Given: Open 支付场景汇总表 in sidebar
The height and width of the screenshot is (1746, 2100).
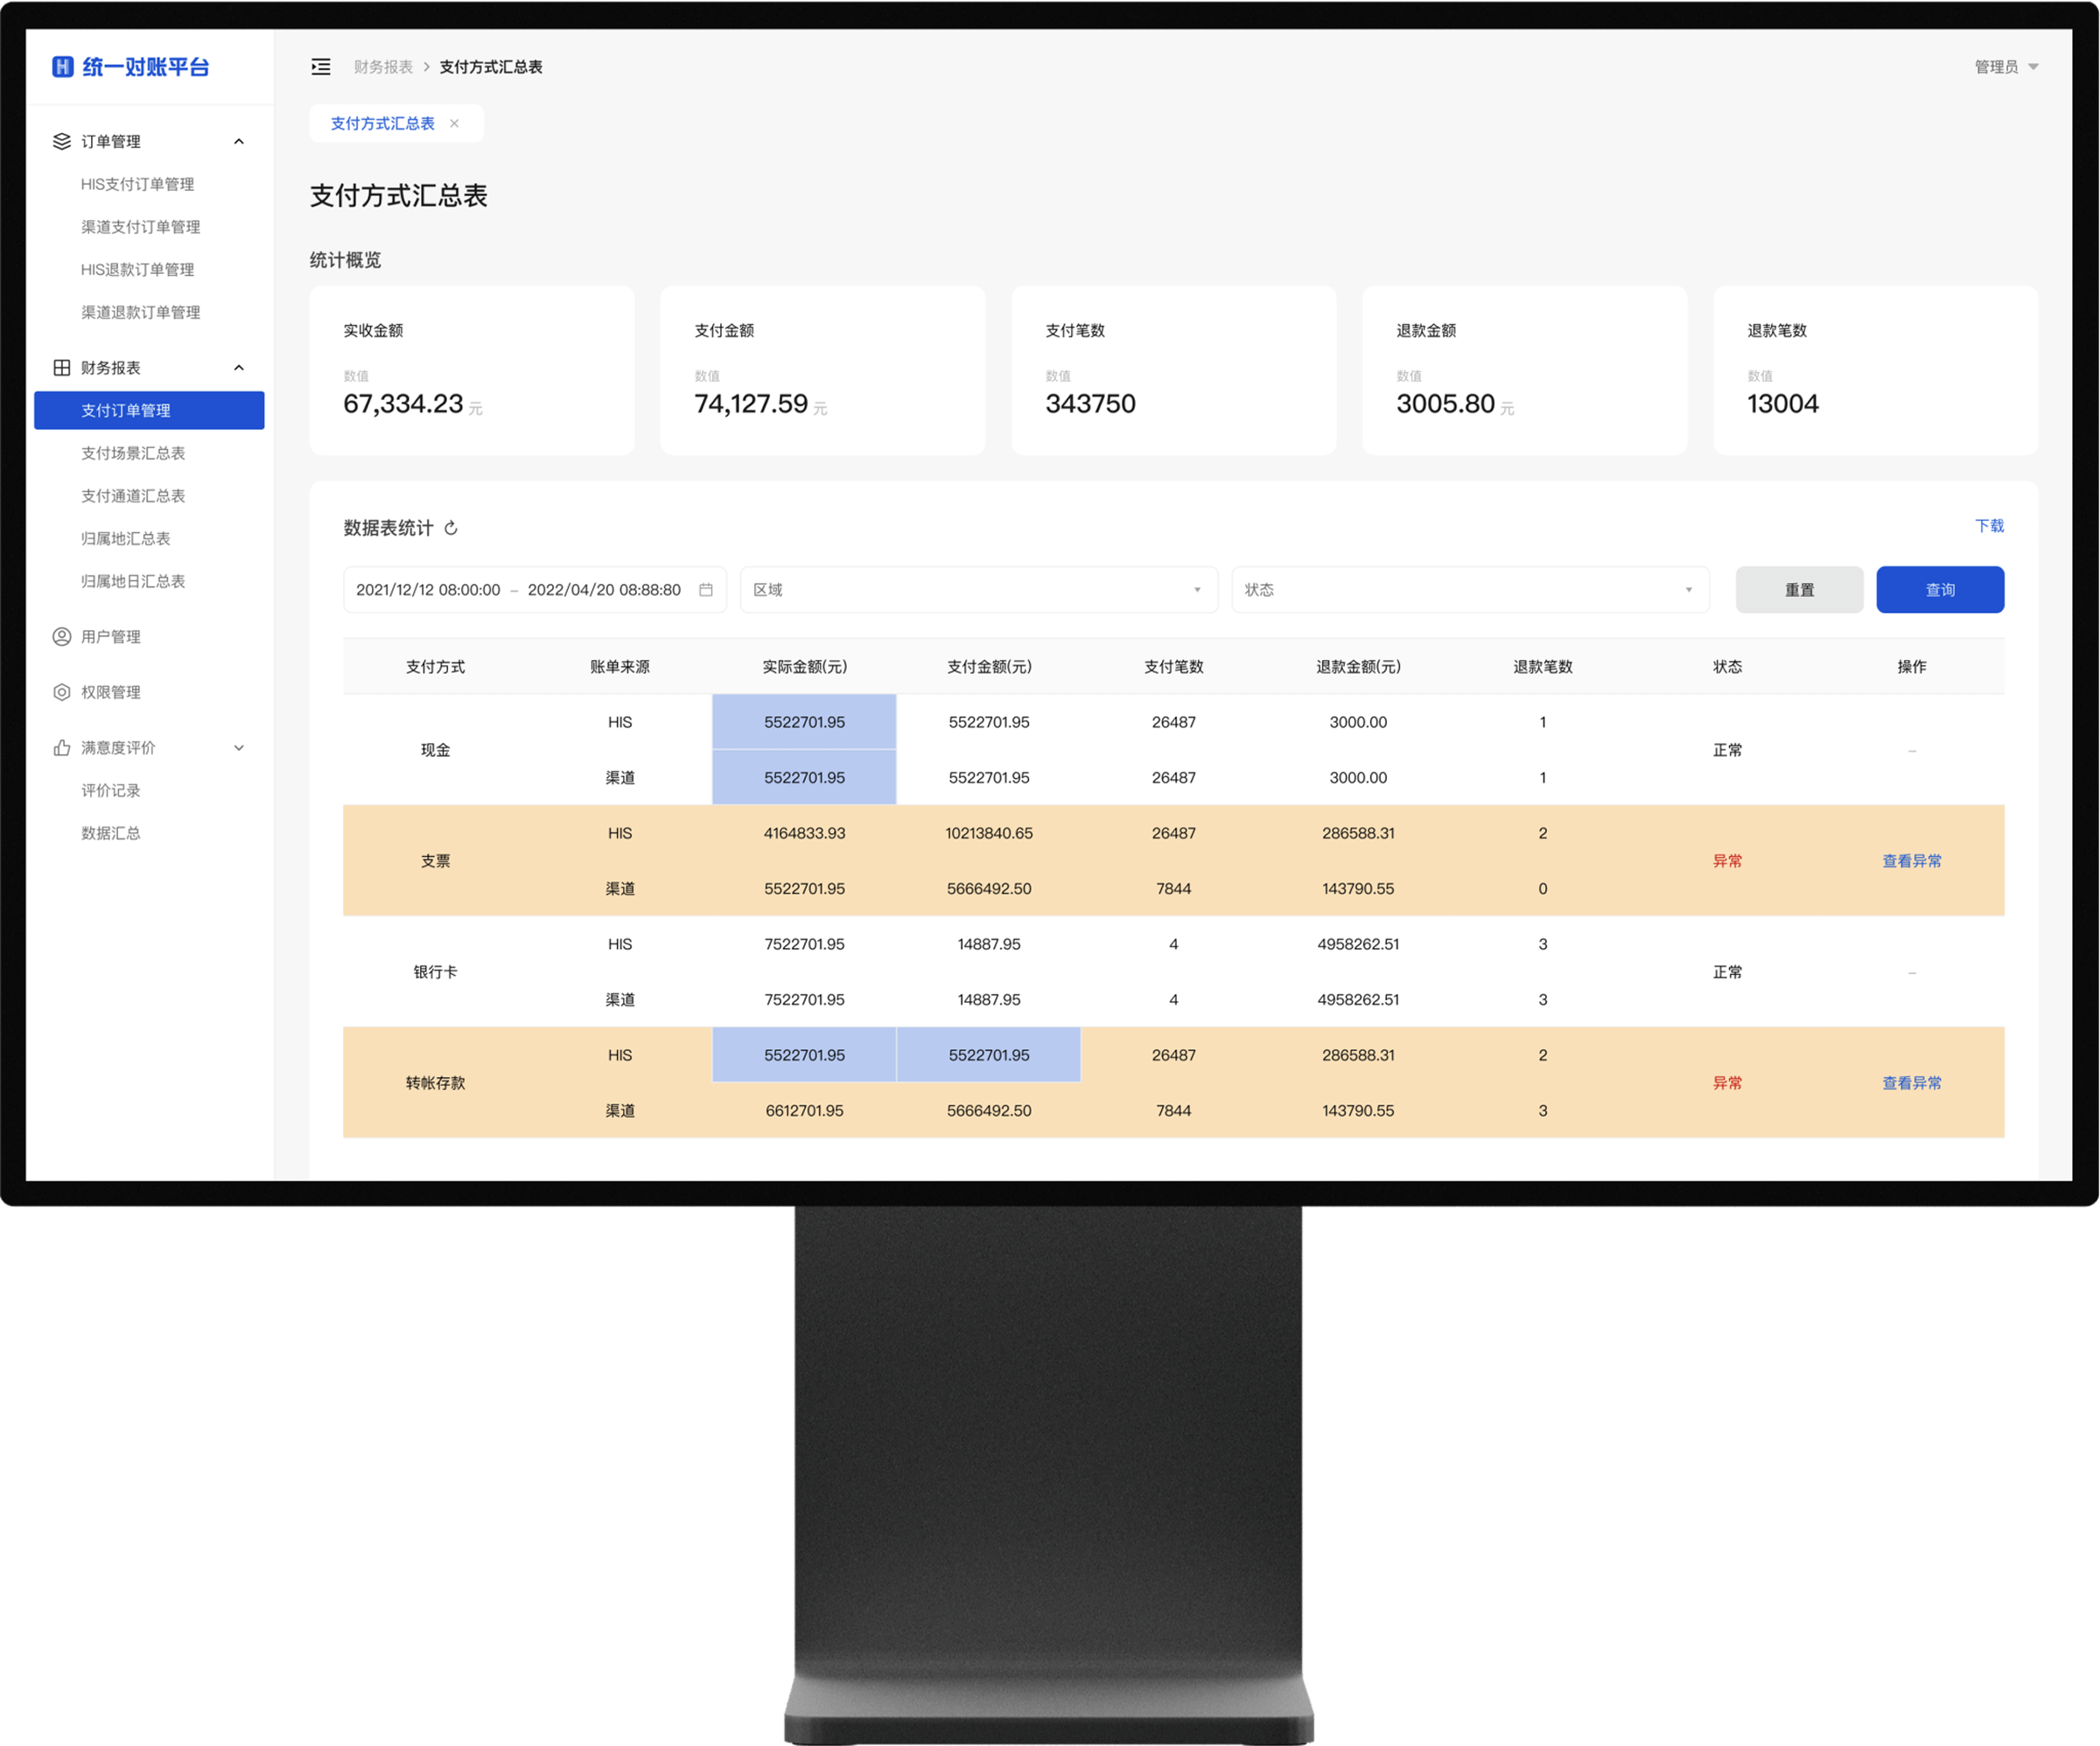Looking at the screenshot, I should 133,453.
